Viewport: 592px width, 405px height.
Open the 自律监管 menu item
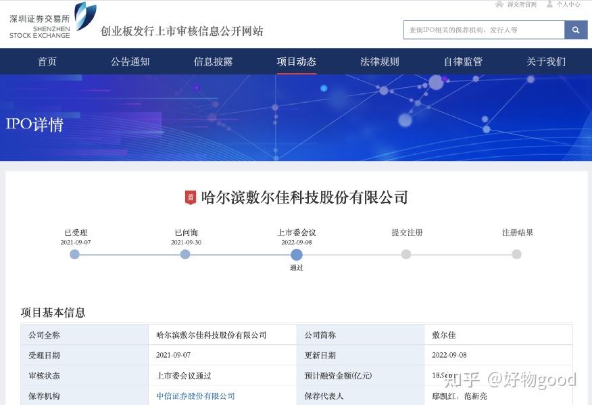point(463,62)
